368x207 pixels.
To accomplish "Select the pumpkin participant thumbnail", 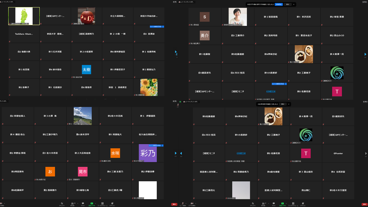I will coord(86,16).
